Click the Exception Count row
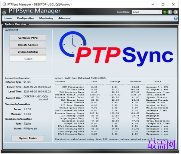The width and height of the screenshot is (181, 154). pos(112,121)
